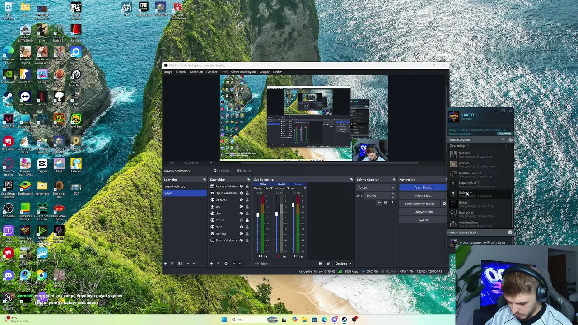Viewport: 578px width, 325px height.
Task: Start recording with Kaydı Başlat
Action: (423, 195)
